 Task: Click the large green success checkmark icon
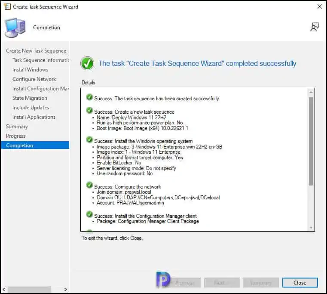[x=87, y=63]
